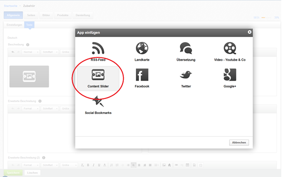Open Größe dropdown in Erweiterte Beschreibung (2) toolbar
Screen dimensions: 283x177
click(69, 165)
